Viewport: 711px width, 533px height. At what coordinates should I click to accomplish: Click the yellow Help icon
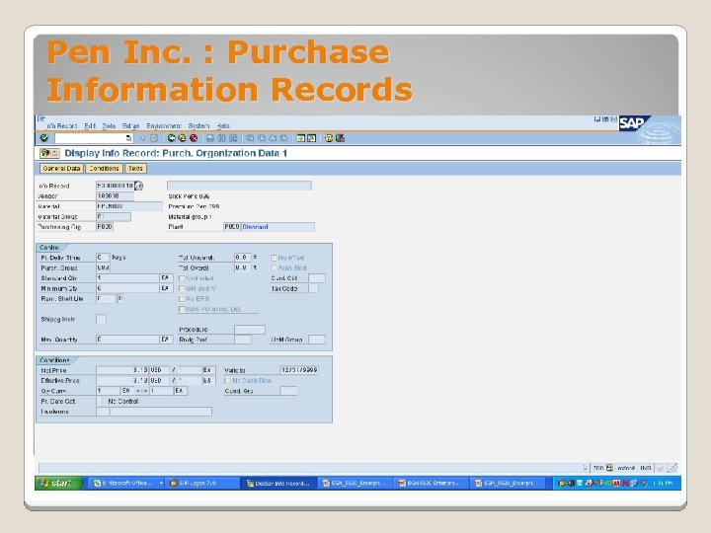coord(329,138)
